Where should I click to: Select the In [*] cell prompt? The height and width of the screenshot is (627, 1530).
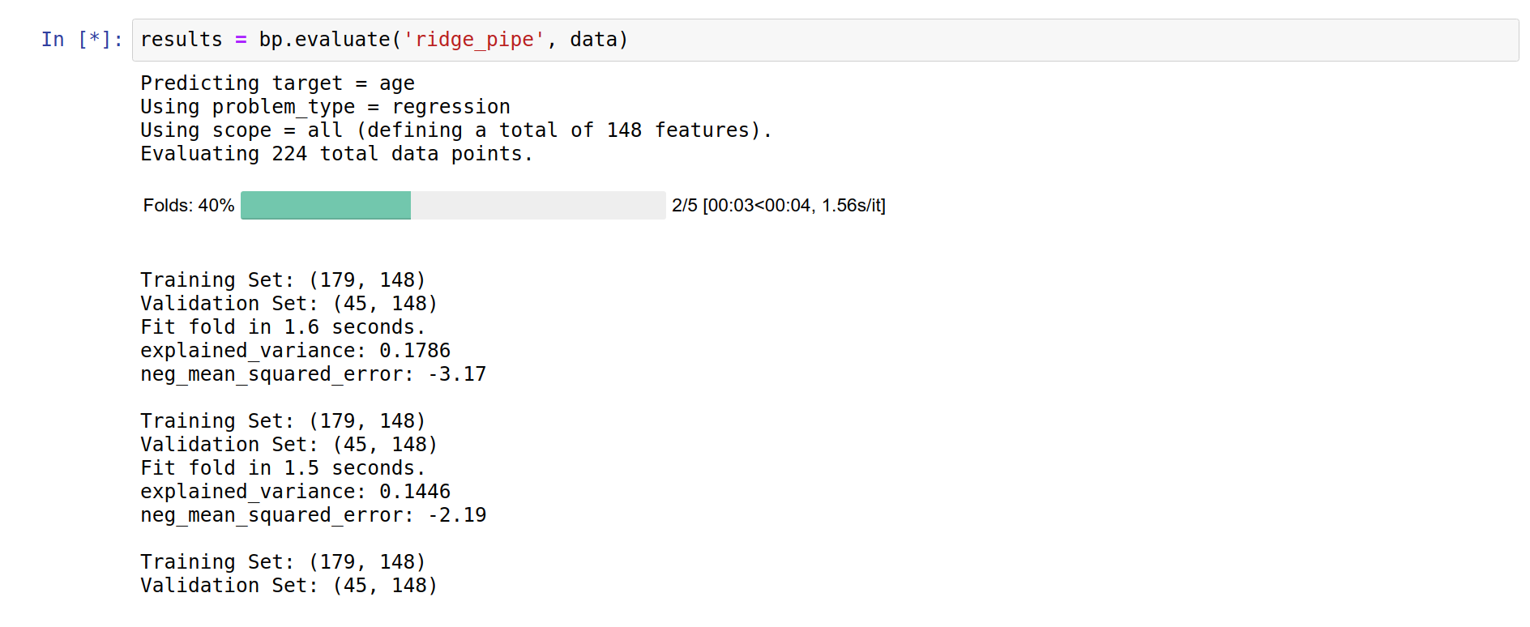[82, 40]
